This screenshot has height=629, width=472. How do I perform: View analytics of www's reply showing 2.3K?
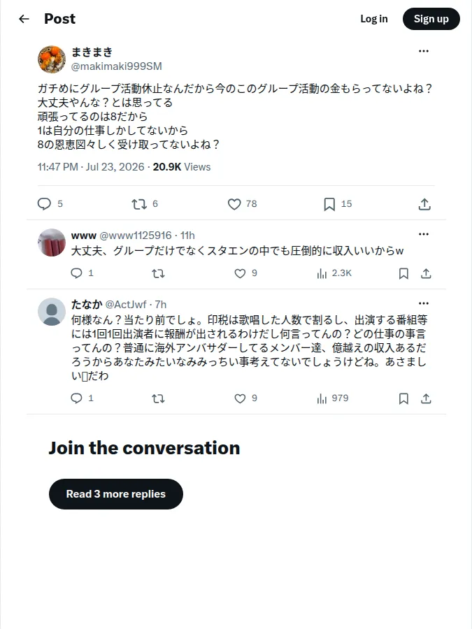pos(334,273)
